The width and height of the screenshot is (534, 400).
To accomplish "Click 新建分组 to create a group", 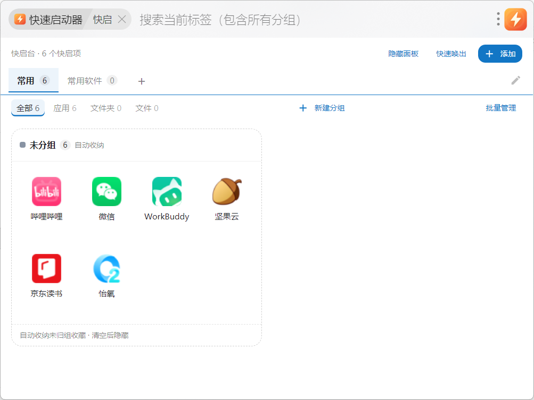I will (x=322, y=108).
